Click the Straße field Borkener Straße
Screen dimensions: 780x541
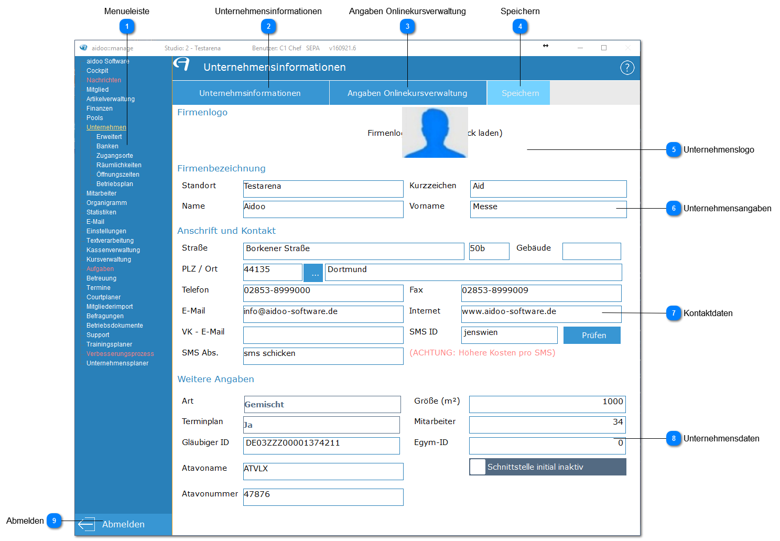[x=354, y=251]
